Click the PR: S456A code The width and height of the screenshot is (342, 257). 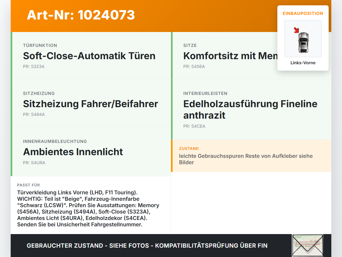[194, 66]
